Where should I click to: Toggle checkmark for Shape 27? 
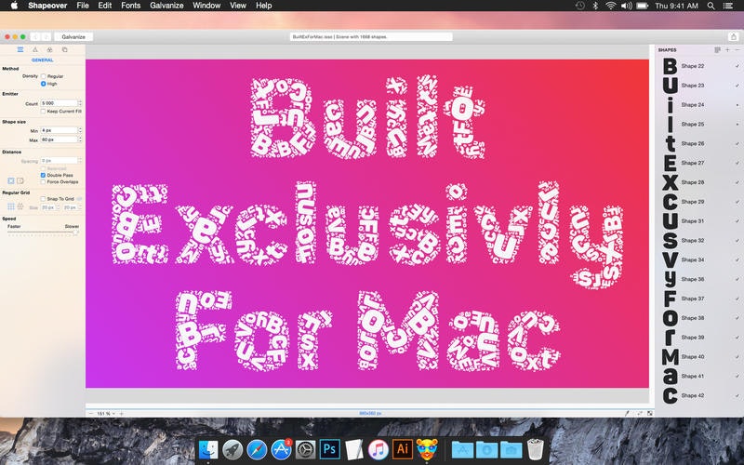coord(737,163)
